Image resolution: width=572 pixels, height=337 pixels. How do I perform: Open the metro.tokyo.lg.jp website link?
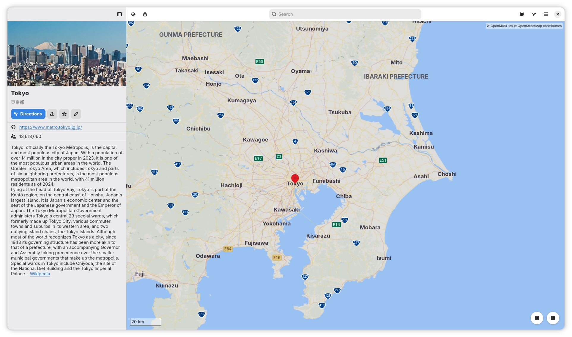coord(51,127)
